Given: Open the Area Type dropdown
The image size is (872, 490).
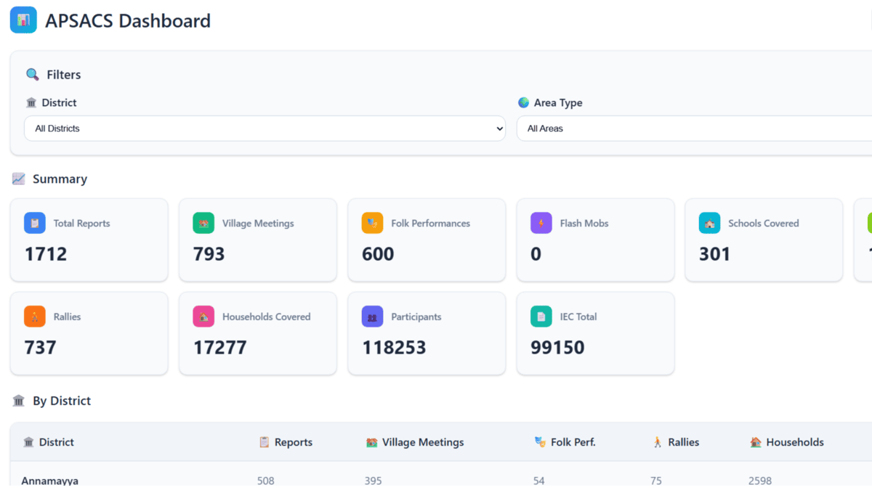Looking at the screenshot, I should click(x=690, y=128).
